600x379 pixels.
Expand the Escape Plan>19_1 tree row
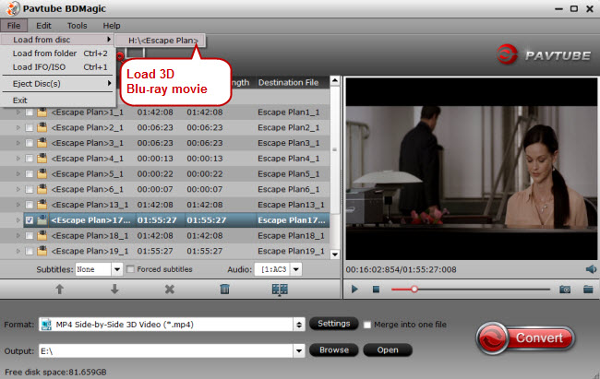[x=18, y=251]
